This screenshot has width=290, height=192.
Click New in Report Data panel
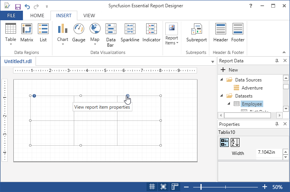pos(229,70)
